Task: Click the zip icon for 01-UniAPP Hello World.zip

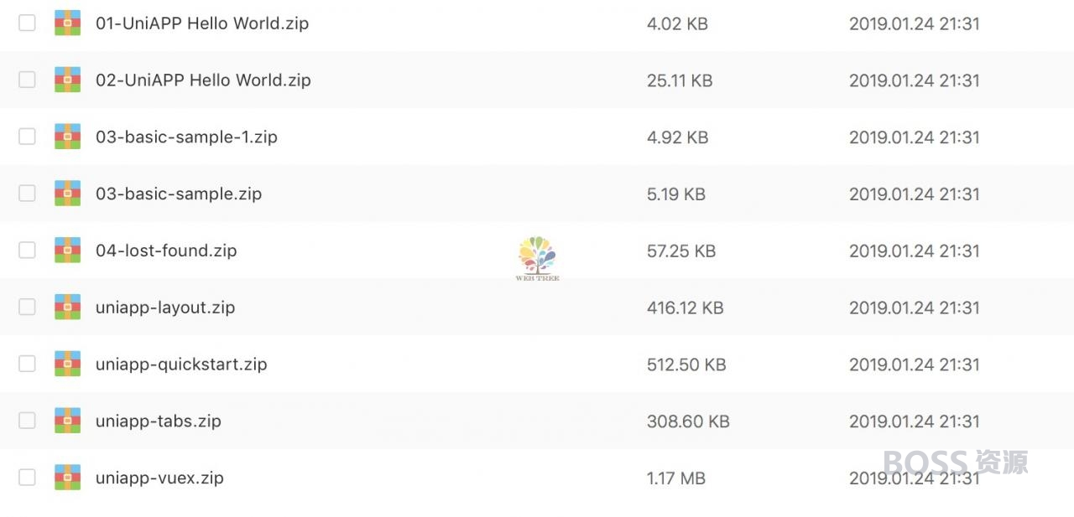Action: point(67,23)
